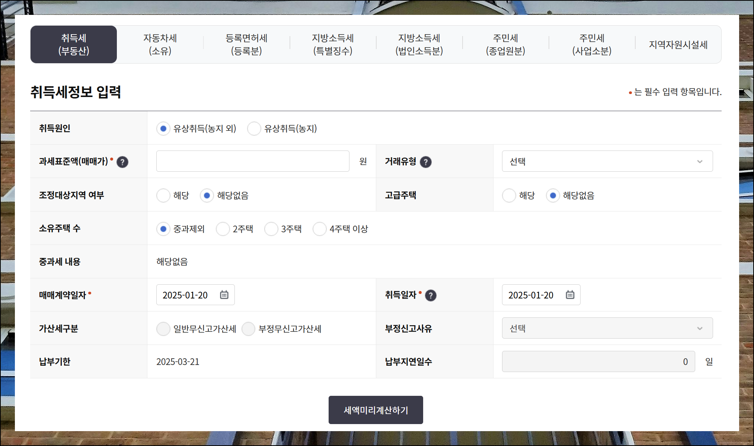
Task: Open 지역자원시설세 tab
Action: (x=678, y=44)
